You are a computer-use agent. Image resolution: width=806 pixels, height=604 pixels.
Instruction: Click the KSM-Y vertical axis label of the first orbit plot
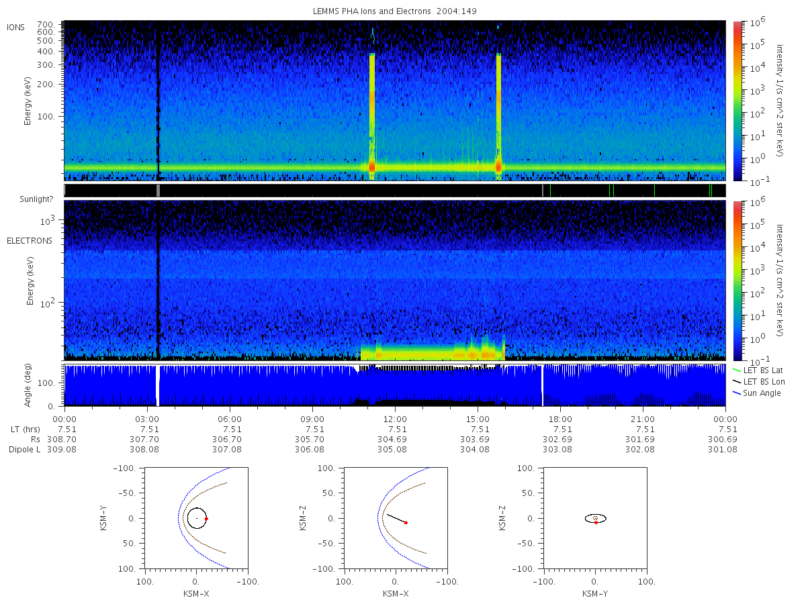[x=103, y=519]
